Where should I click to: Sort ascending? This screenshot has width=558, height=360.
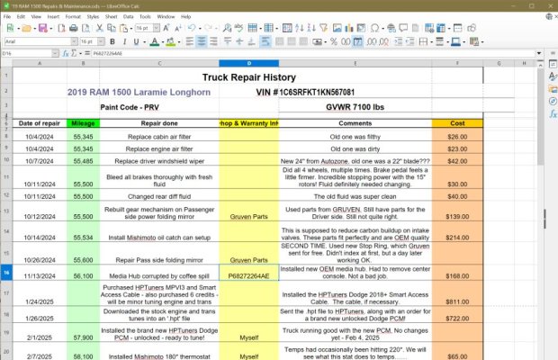300,28
